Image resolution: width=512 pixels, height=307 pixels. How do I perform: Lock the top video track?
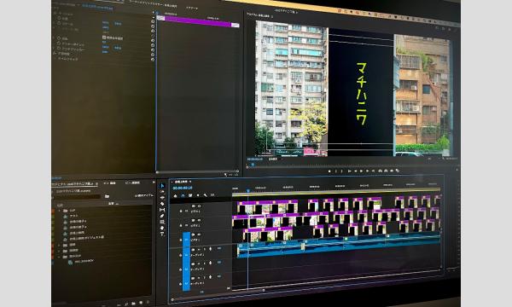(181, 211)
